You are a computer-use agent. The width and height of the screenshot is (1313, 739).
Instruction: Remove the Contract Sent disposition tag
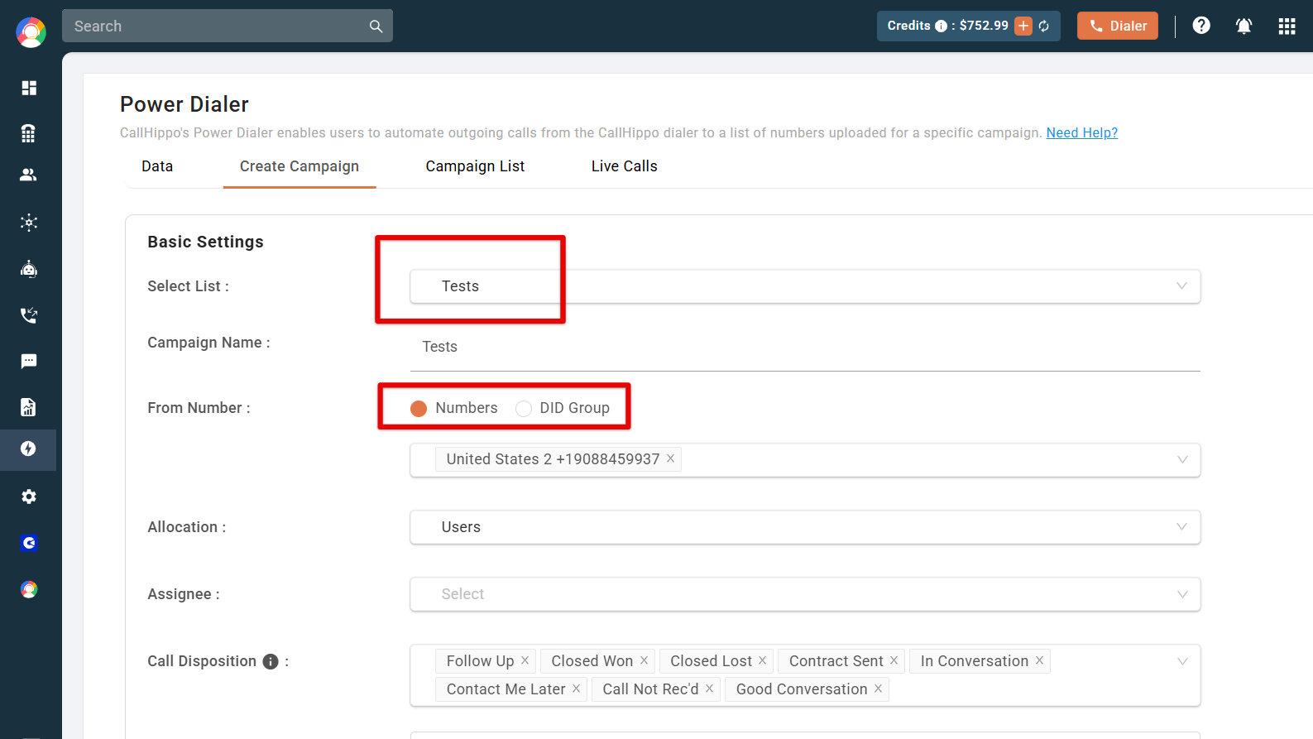click(x=894, y=660)
